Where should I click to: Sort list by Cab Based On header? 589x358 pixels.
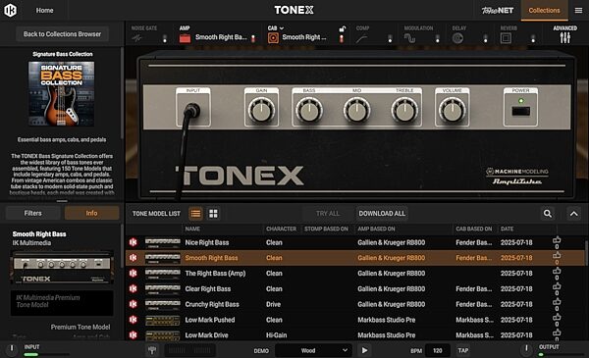pyautogui.click(x=474, y=229)
